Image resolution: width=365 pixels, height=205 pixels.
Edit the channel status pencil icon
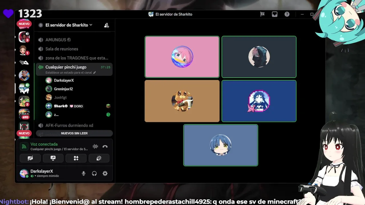95,73
